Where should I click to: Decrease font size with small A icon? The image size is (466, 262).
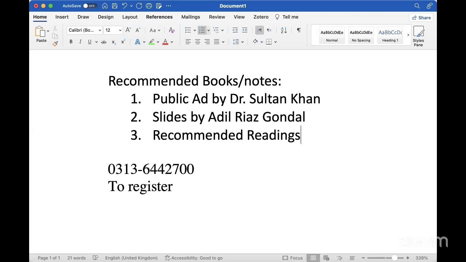(138, 30)
